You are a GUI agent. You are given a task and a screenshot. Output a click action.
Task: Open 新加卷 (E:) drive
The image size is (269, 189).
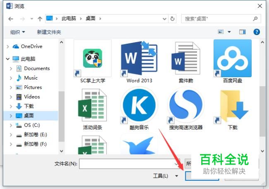pyautogui.click(x=31, y=135)
